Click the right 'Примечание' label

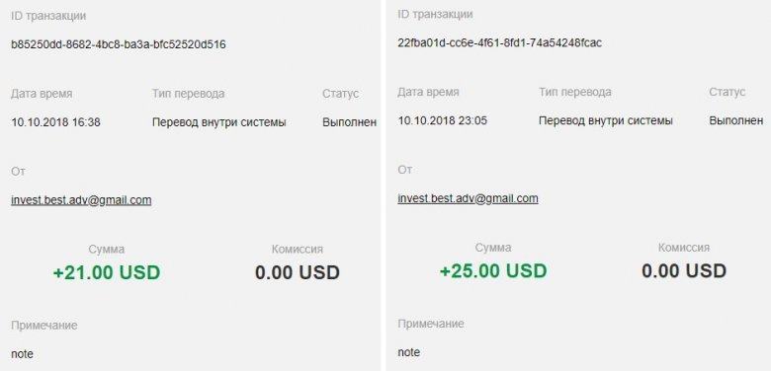431,324
